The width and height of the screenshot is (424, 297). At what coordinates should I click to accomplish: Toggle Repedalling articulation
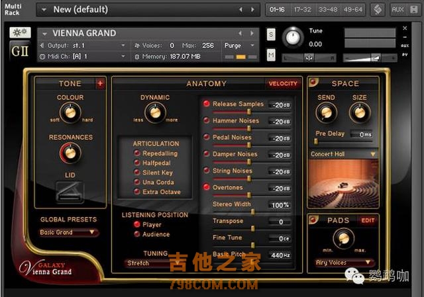tap(137, 153)
